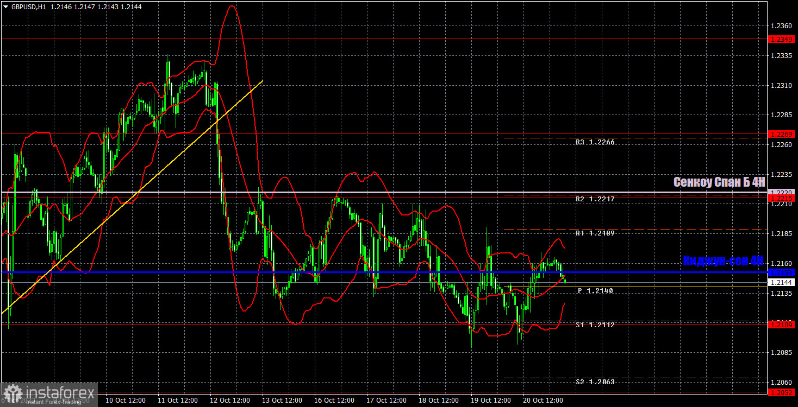Click the Сенкоу Спан Б 4Н label
798x407 pixels.
[x=719, y=182]
